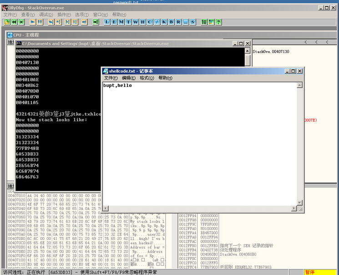The height and width of the screenshot is (275, 339).
Task: Click the Help question mark toolbar icon
Action: click(x=218, y=22)
